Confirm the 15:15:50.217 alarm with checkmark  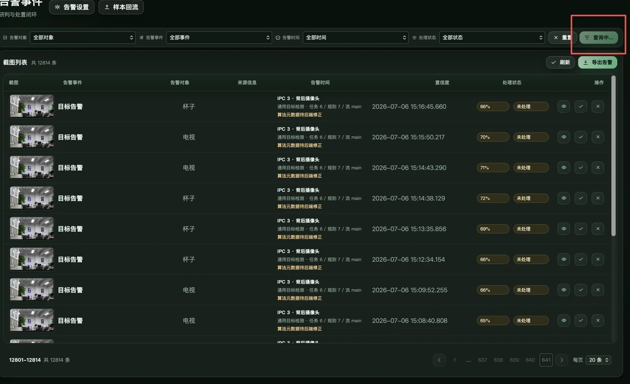(581, 137)
